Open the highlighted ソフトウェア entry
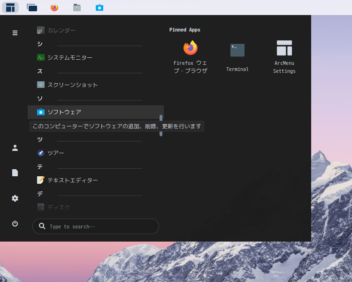The width and height of the screenshot is (352, 282). [x=96, y=112]
